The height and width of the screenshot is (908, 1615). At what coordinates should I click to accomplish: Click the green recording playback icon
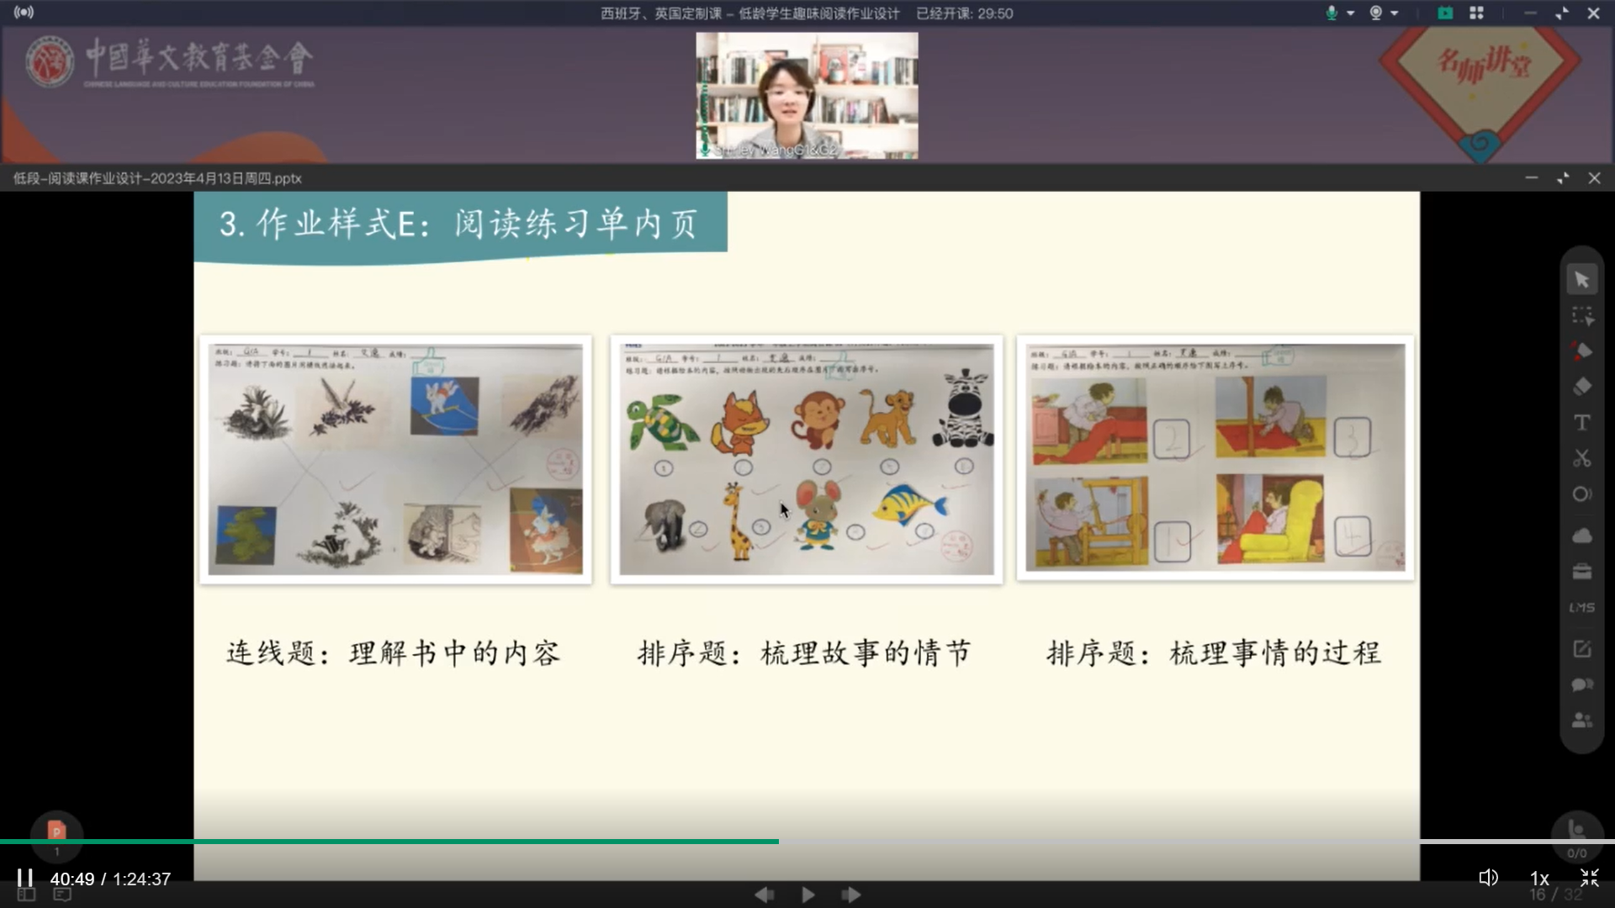coord(1445,13)
